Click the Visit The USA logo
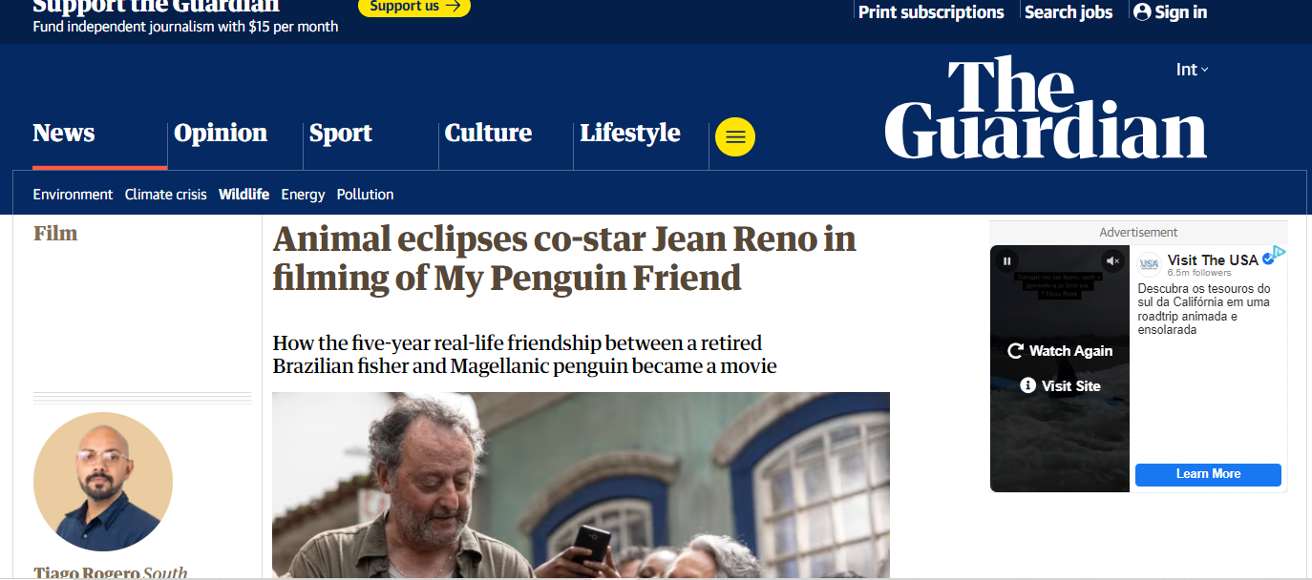 [1150, 263]
